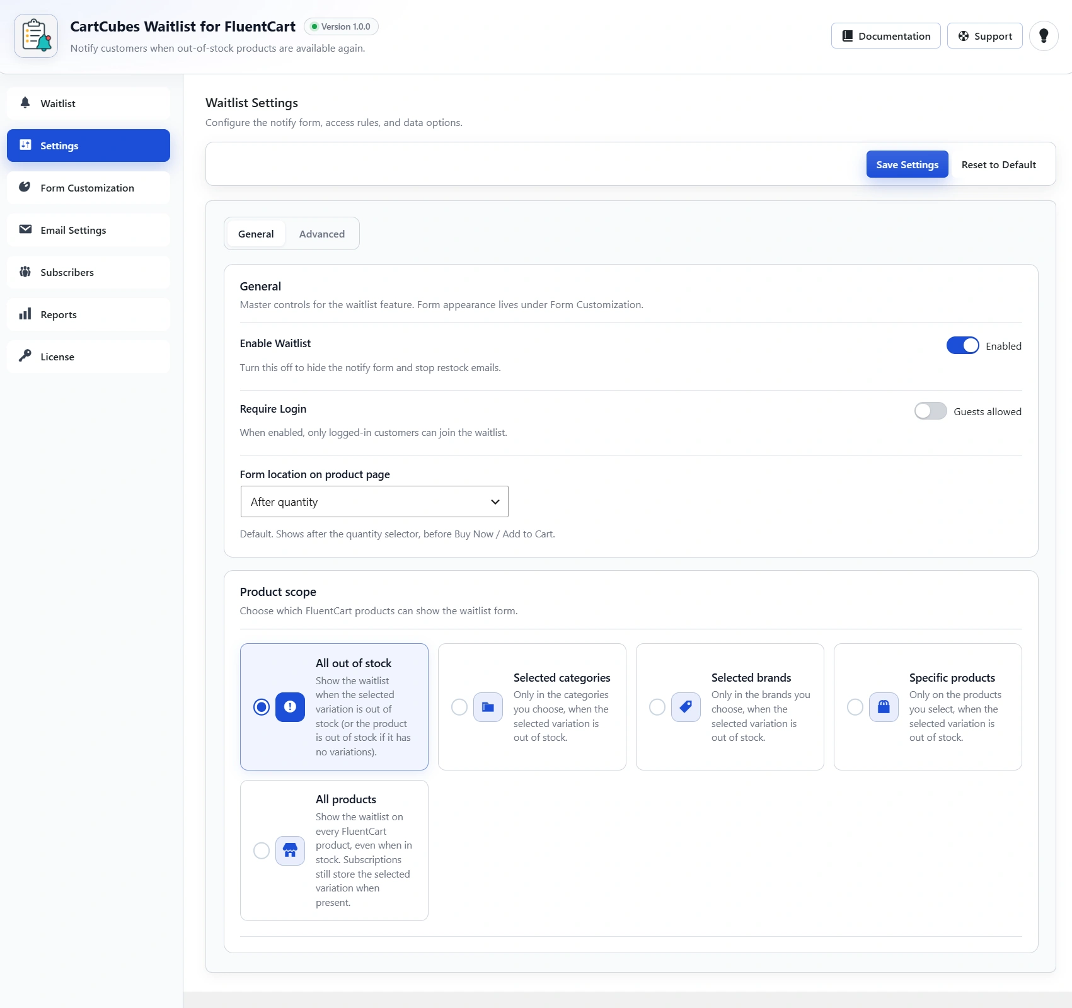
Task: Select the Specific products radio option
Action: tap(855, 707)
